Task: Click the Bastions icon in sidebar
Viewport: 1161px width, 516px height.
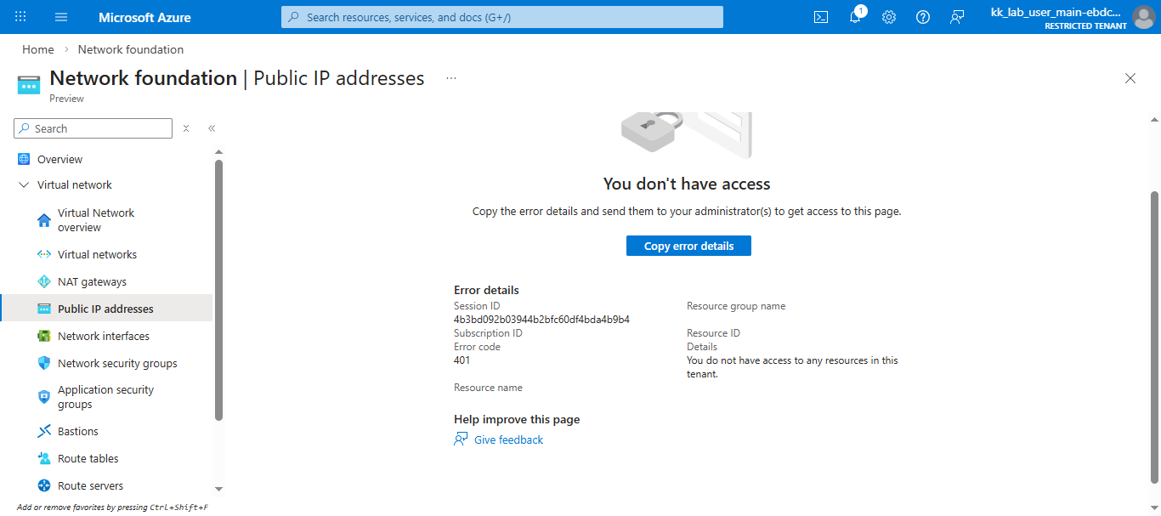Action: coord(44,432)
